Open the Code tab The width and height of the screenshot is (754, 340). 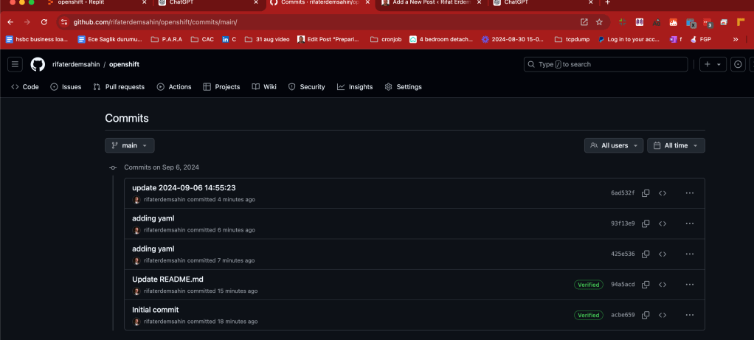click(x=25, y=87)
